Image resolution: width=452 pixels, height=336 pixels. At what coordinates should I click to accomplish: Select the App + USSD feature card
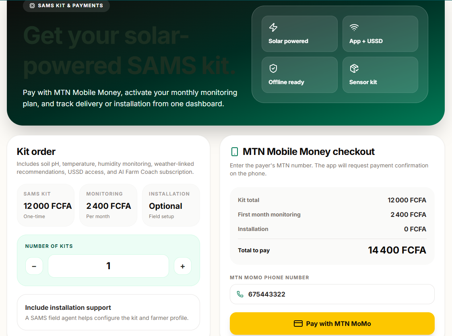380,34
